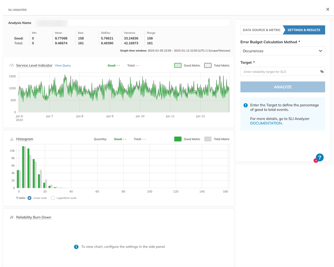Select the Linear scale radio button
Image resolution: width=334 pixels, height=267 pixels.
29,198
